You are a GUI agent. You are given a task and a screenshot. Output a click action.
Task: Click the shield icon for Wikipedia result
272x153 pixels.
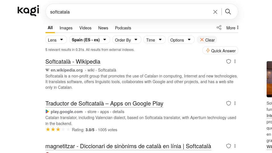point(228,61)
